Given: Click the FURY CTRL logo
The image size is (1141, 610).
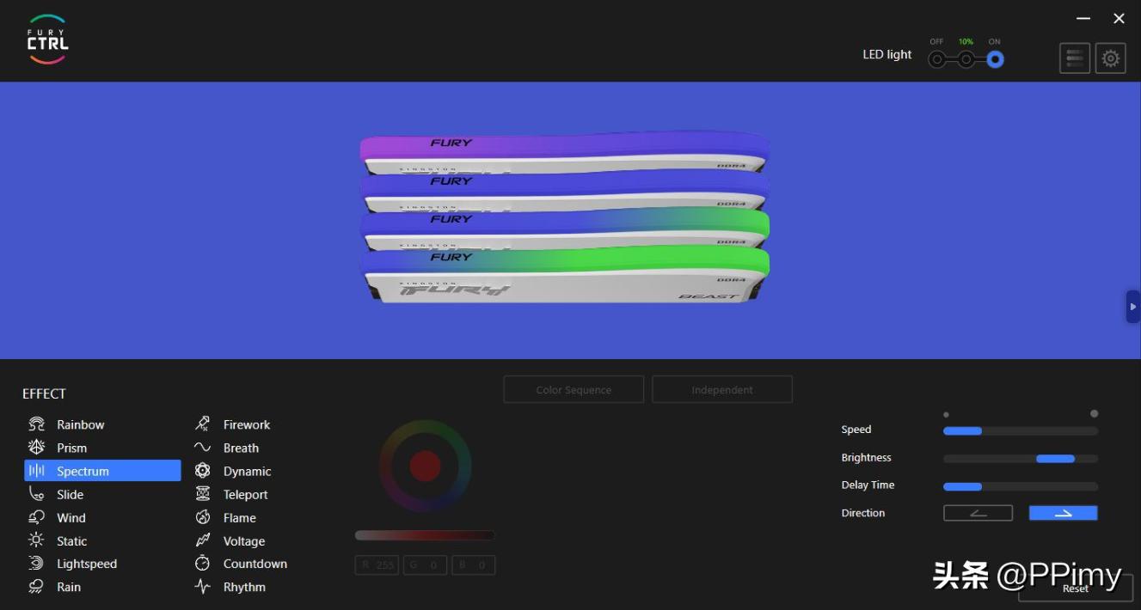Looking at the screenshot, I should pyautogui.click(x=47, y=40).
